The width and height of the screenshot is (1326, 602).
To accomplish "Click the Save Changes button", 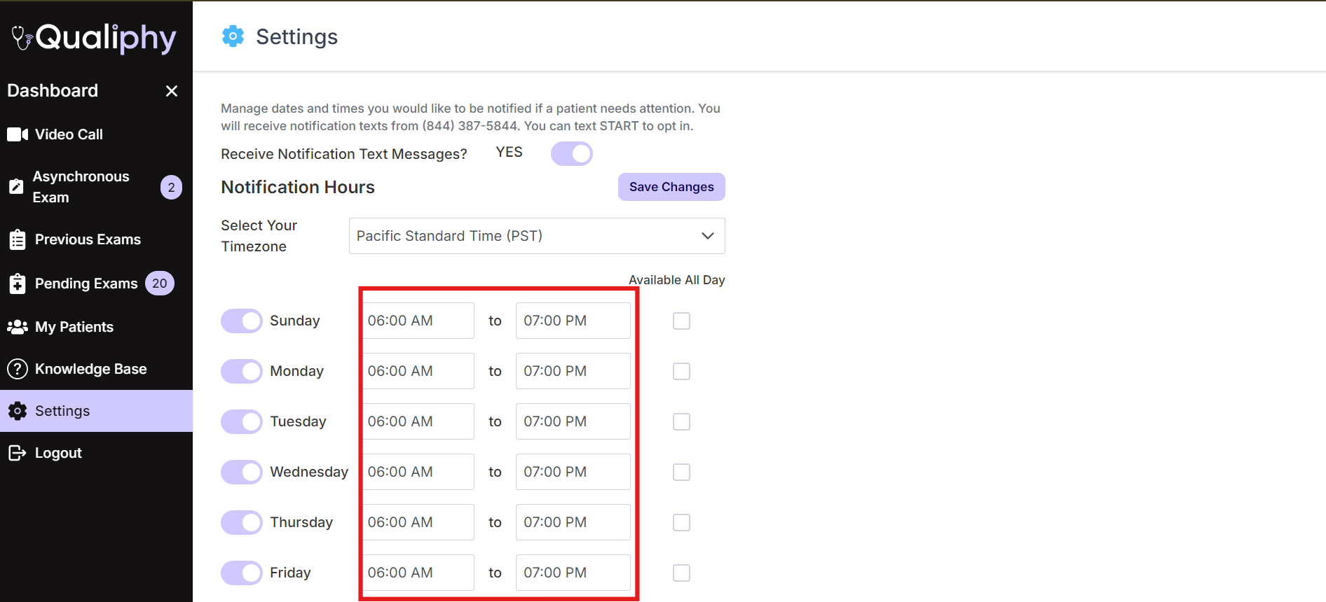I will coord(671,187).
